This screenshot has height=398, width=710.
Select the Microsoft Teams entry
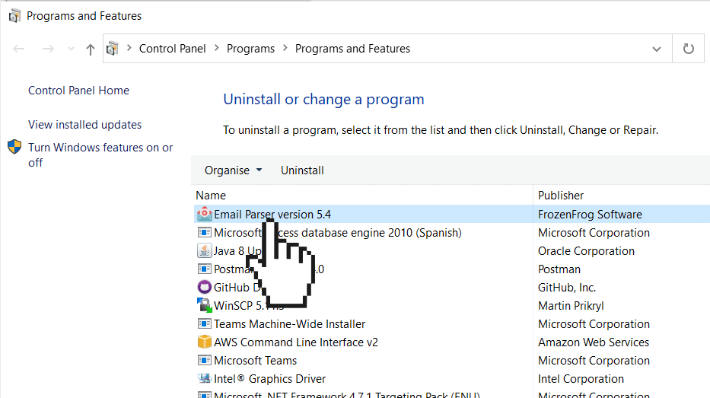pos(256,361)
